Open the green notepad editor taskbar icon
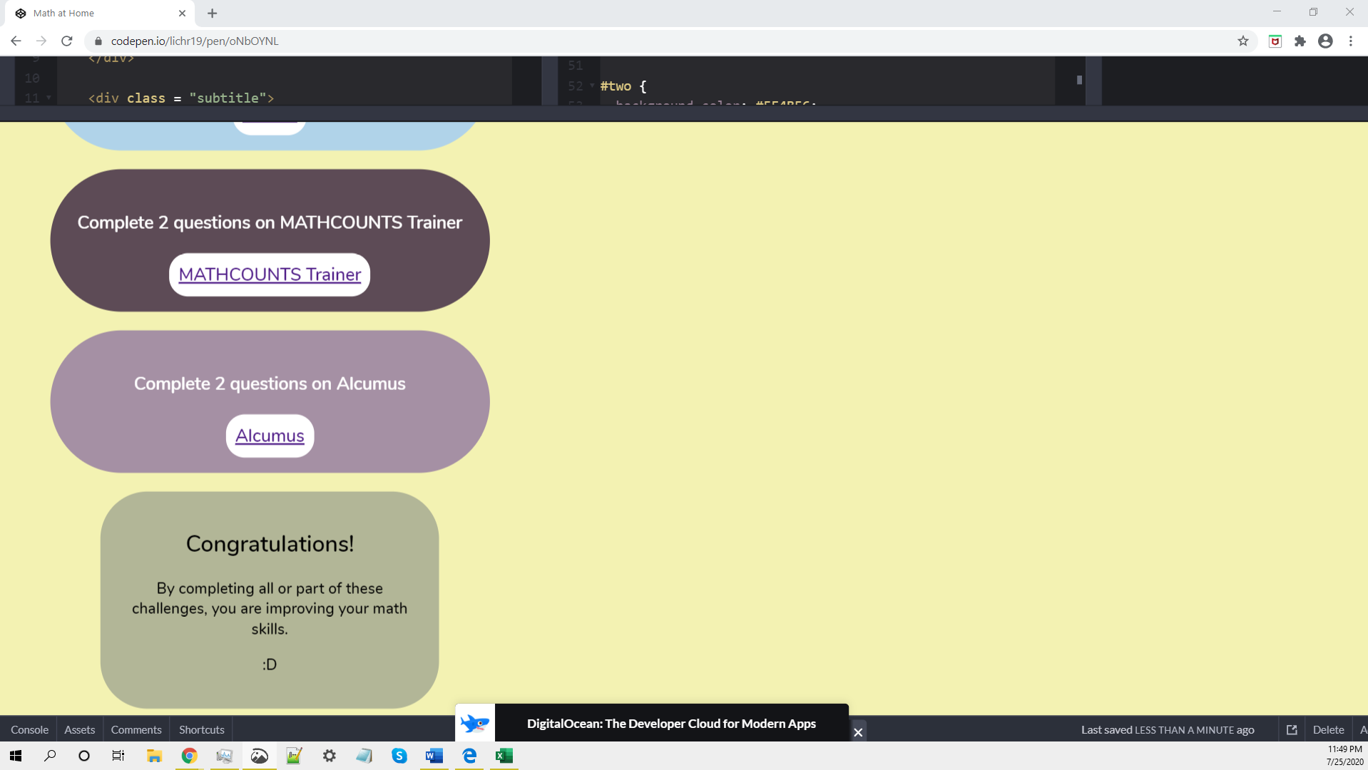The width and height of the screenshot is (1368, 770). pos(294,756)
